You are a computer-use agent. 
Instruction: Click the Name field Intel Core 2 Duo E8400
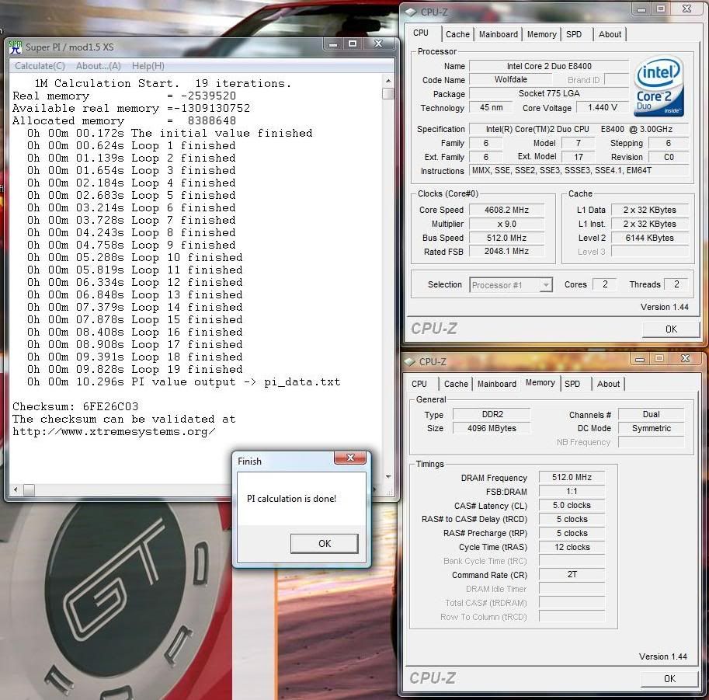pos(549,66)
